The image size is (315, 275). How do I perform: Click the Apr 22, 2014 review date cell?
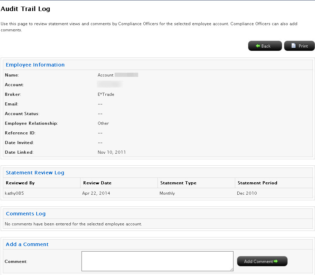coord(96,193)
